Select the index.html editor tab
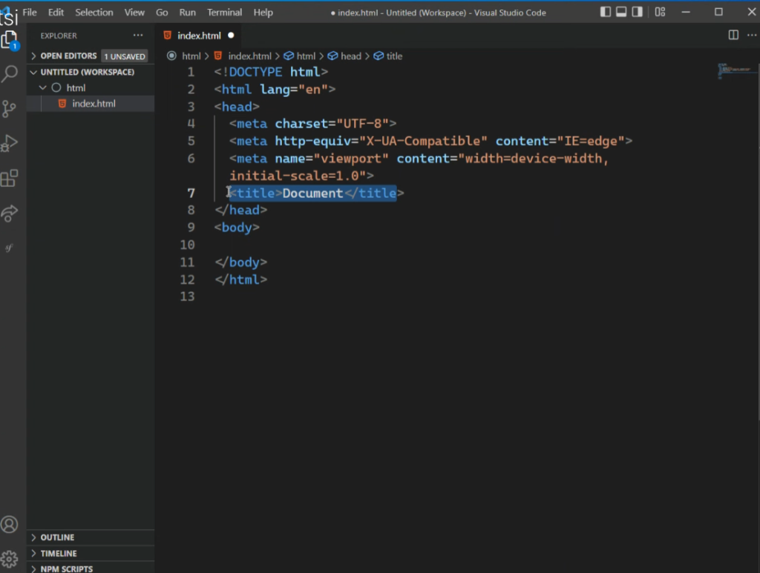Image resolution: width=760 pixels, height=573 pixels. click(198, 36)
